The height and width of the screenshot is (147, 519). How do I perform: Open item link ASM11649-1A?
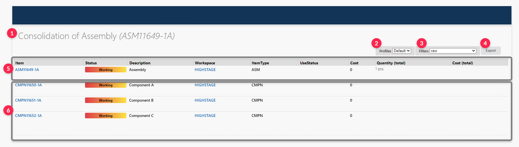[x=27, y=70]
